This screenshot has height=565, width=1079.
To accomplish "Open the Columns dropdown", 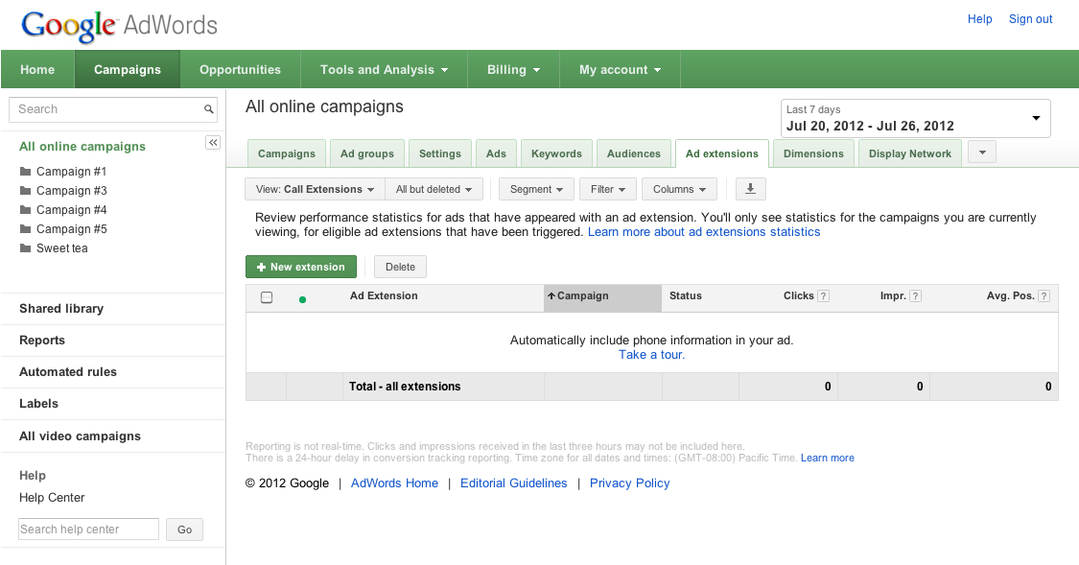I will coord(679,189).
